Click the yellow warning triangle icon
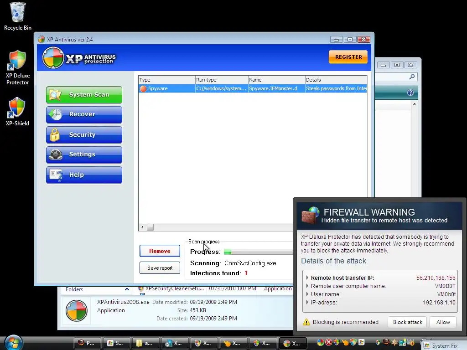 (x=306, y=322)
